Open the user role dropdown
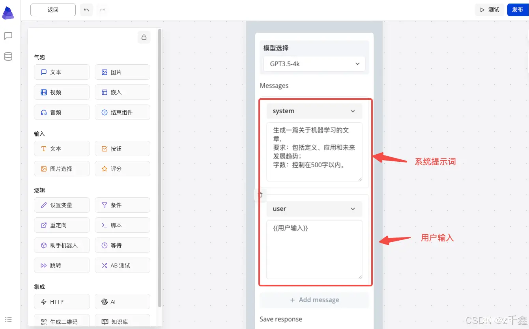529x329 pixels. point(314,209)
